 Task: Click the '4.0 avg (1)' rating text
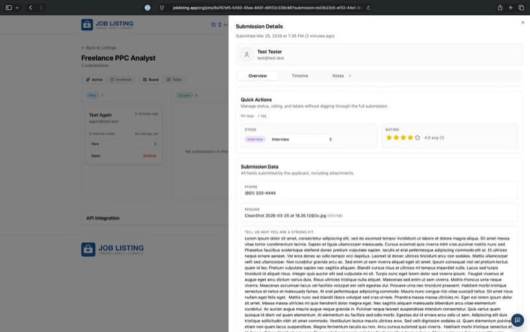pos(434,138)
